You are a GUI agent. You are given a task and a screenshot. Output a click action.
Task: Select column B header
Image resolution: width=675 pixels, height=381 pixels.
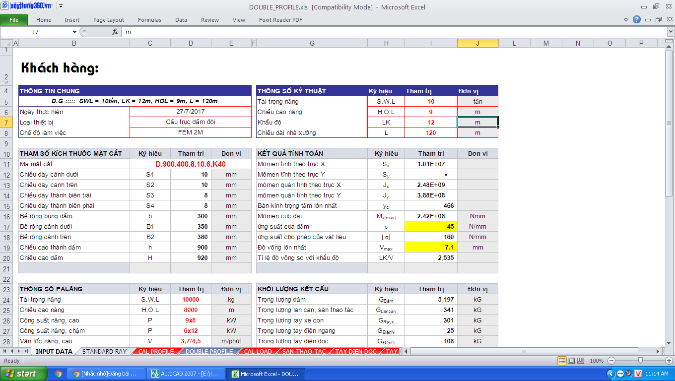coord(74,43)
